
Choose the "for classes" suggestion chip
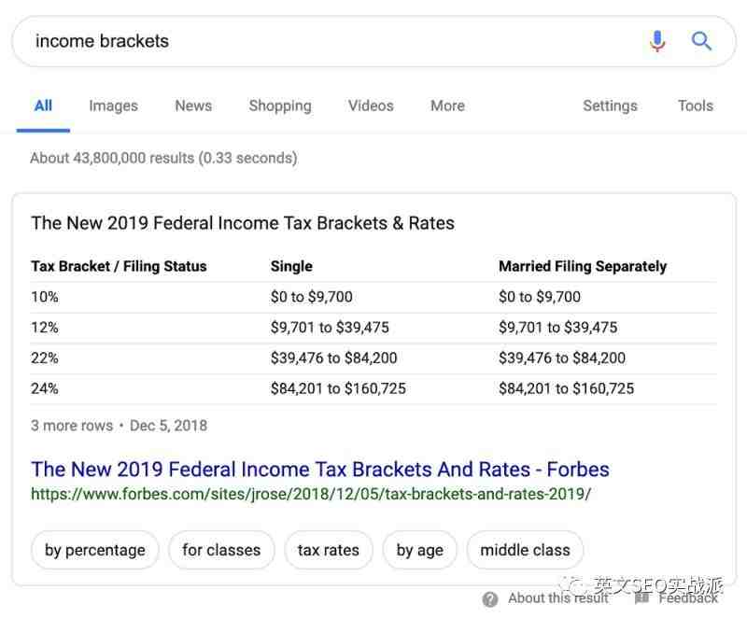click(x=221, y=550)
